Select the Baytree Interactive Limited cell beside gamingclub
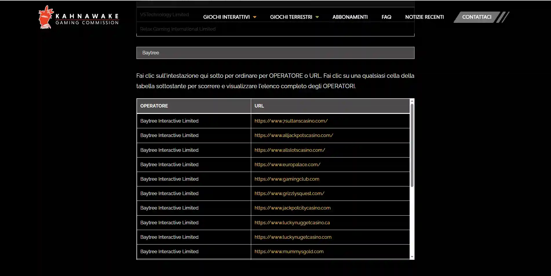Image resolution: width=551 pixels, height=276 pixels. click(194, 179)
